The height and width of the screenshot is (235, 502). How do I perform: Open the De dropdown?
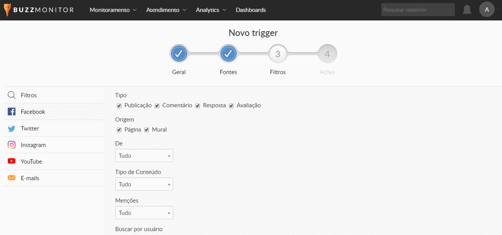tap(144, 156)
